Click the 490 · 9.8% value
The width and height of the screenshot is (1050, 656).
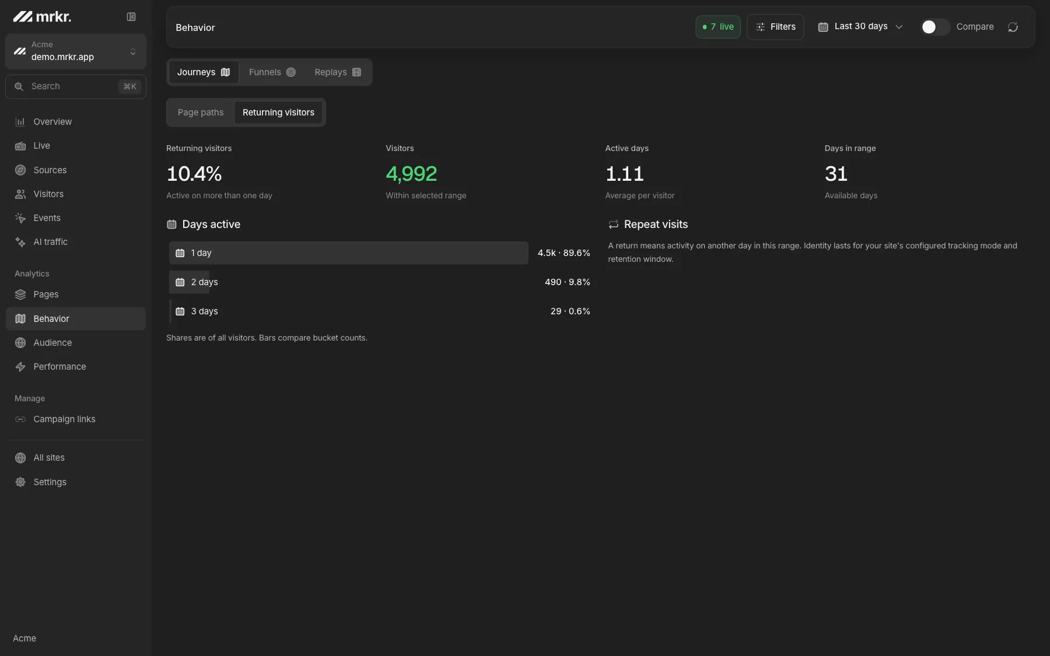[x=568, y=282]
